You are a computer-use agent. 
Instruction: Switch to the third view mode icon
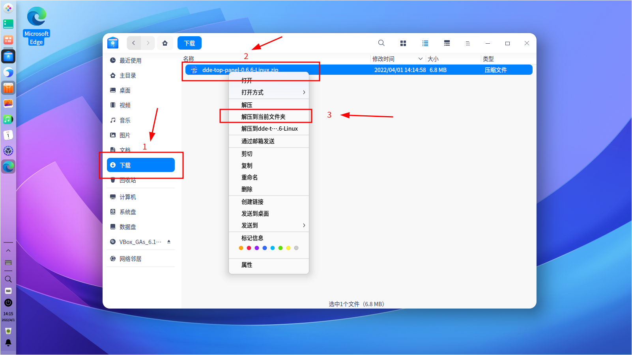pyautogui.click(x=447, y=43)
